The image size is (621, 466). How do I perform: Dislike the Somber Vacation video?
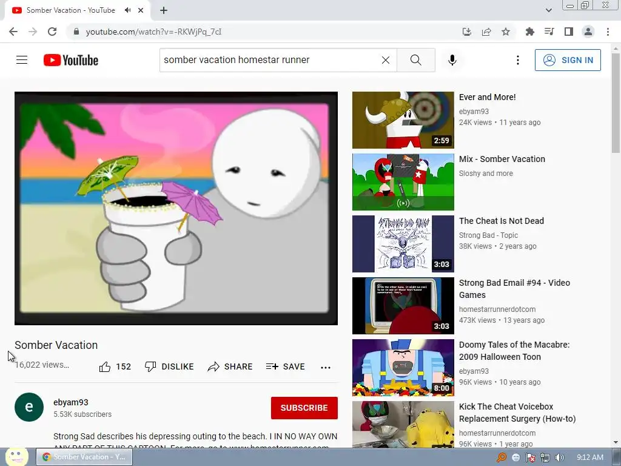pos(169,366)
